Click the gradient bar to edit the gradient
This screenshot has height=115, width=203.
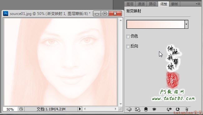click(x=156, y=24)
